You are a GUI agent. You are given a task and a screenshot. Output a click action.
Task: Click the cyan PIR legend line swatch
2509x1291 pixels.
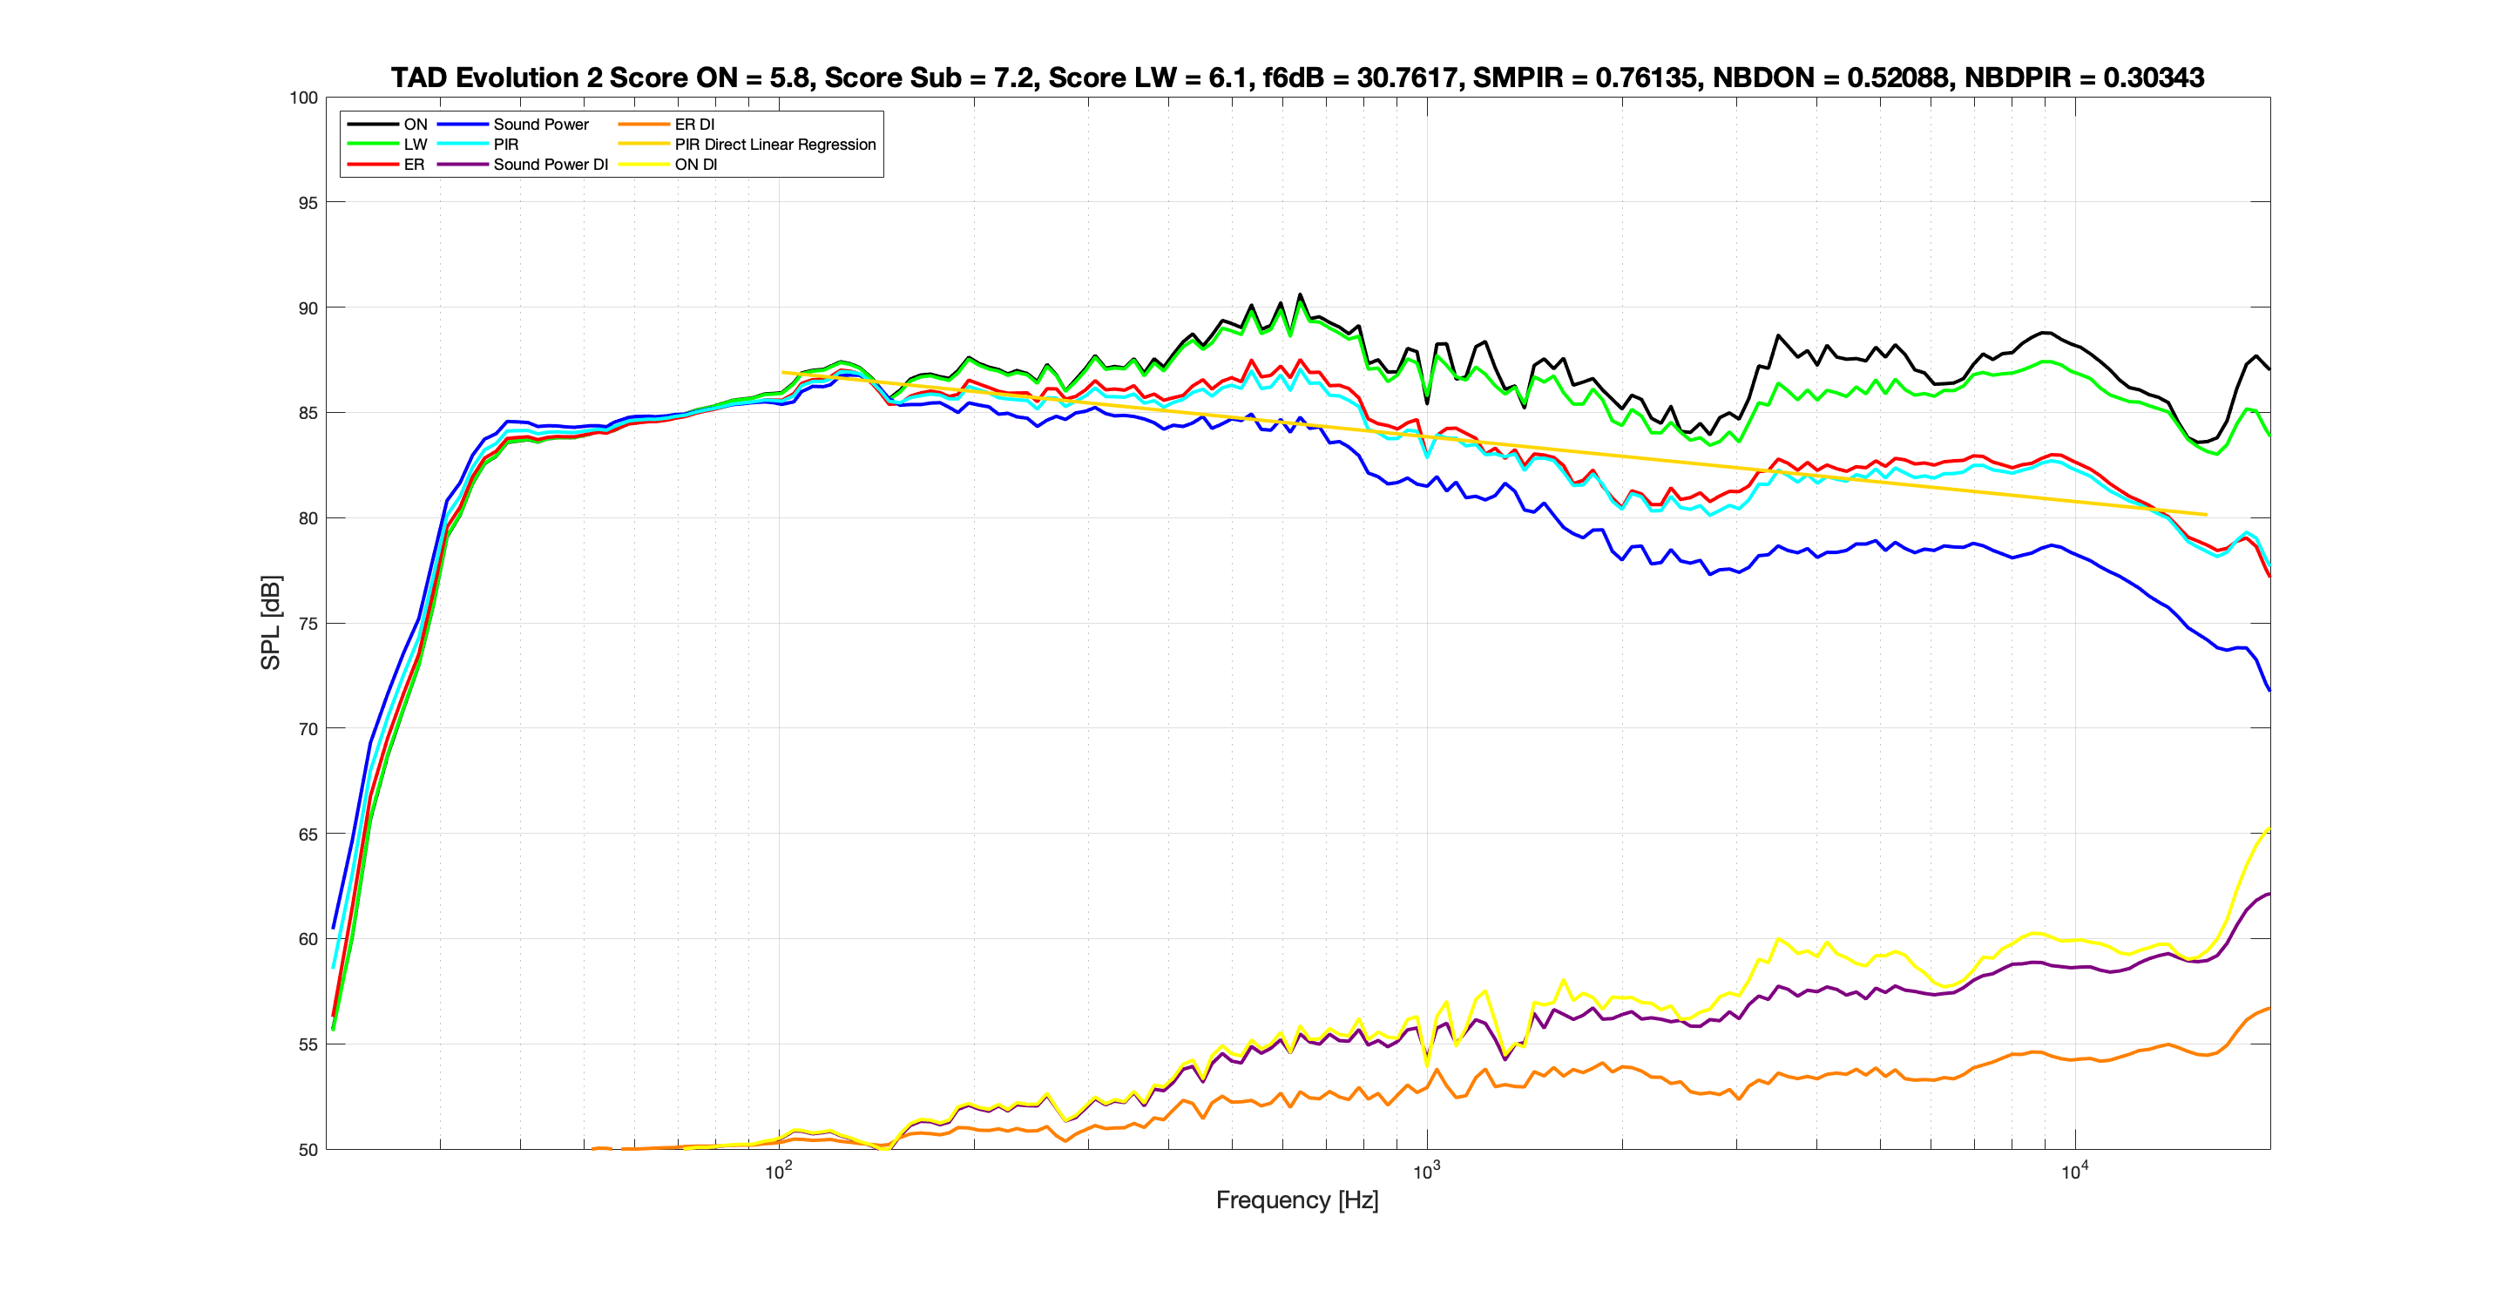[463, 144]
